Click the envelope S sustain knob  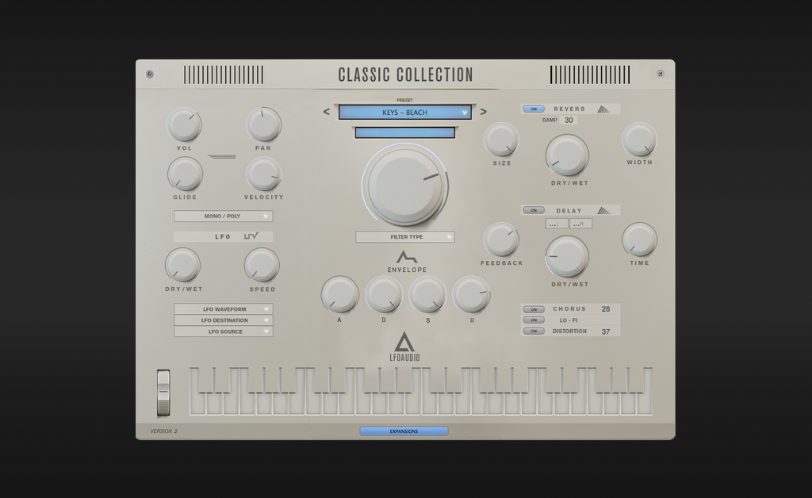(427, 294)
